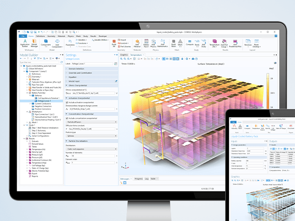The height and width of the screenshot is (221, 295).
Task: Click the Compute icon
Action: (190, 43)
